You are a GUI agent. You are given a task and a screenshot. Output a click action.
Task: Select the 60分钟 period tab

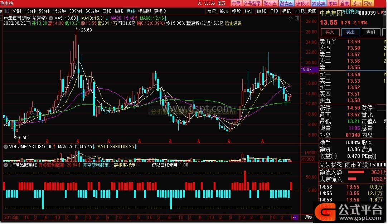pos(92,11)
